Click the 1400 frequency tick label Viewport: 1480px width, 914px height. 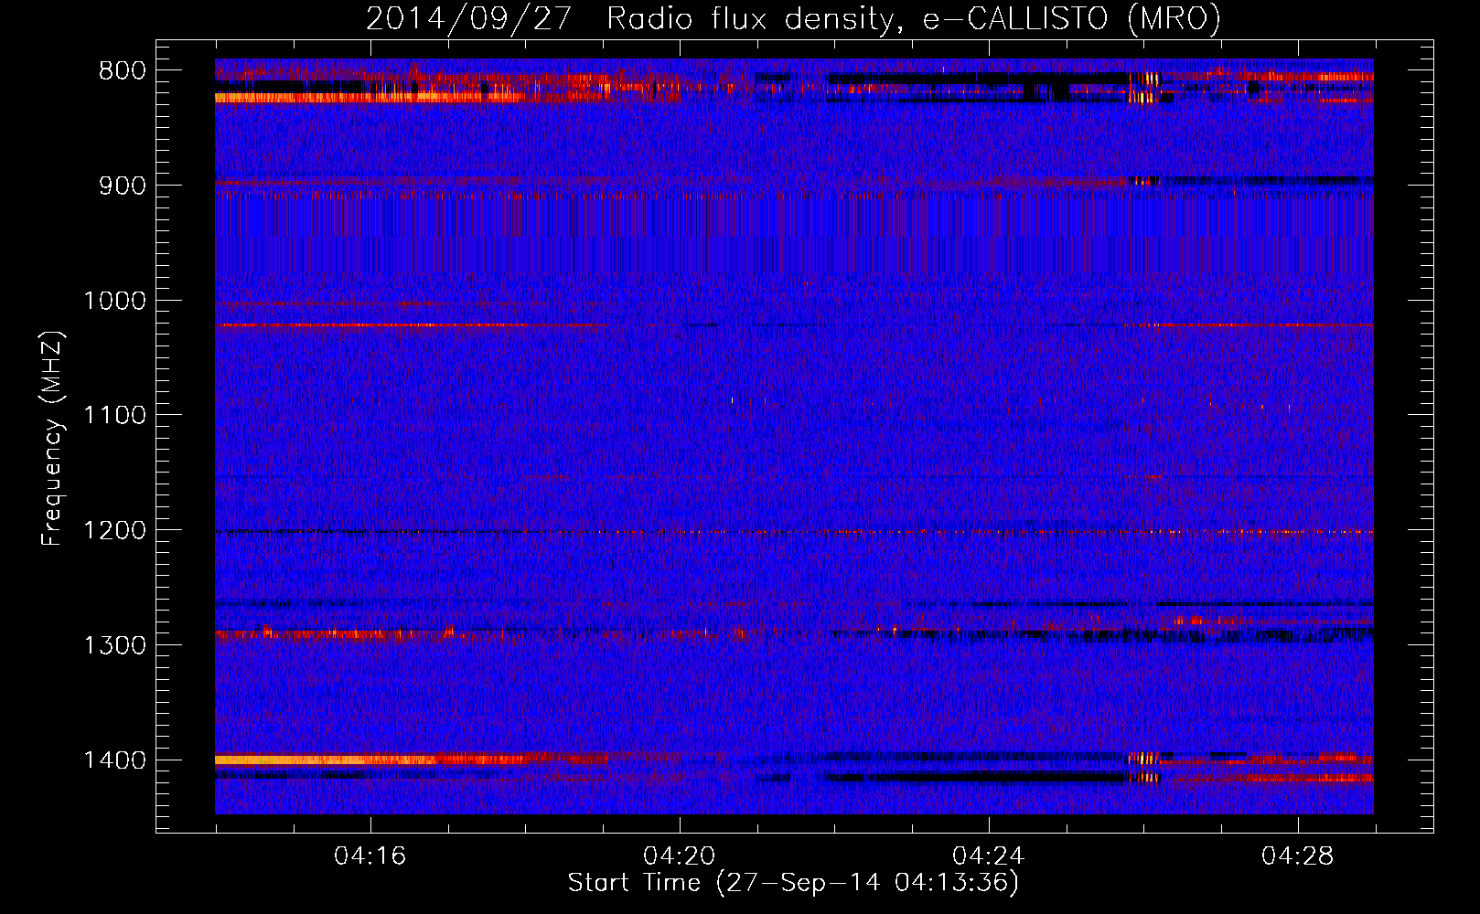click(x=114, y=760)
